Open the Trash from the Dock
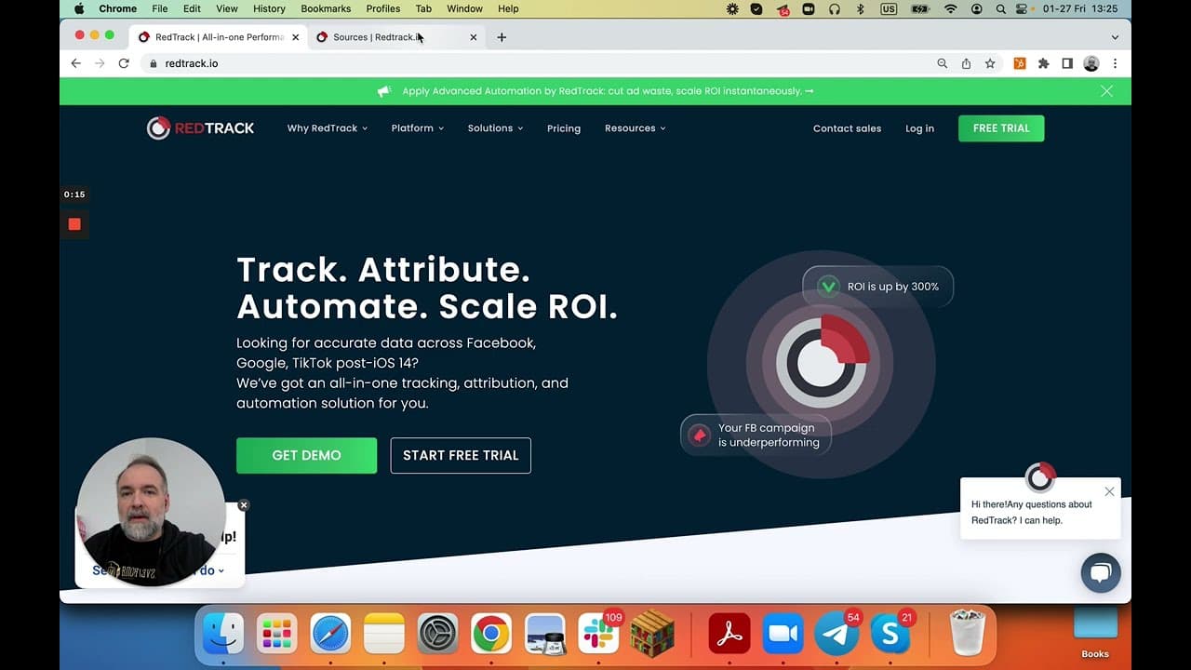 click(x=968, y=634)
